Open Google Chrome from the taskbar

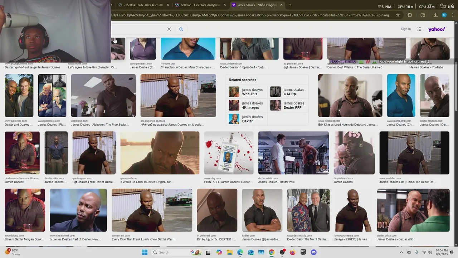point(272,252)
